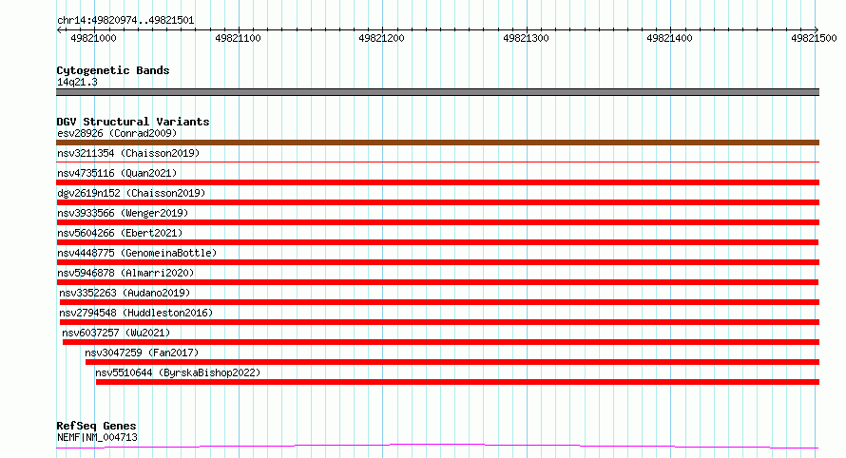Image resolution: width=846 pixels, height=458 pixels.
Task: Click ruler position 49821500
Action: coord(815,38)
